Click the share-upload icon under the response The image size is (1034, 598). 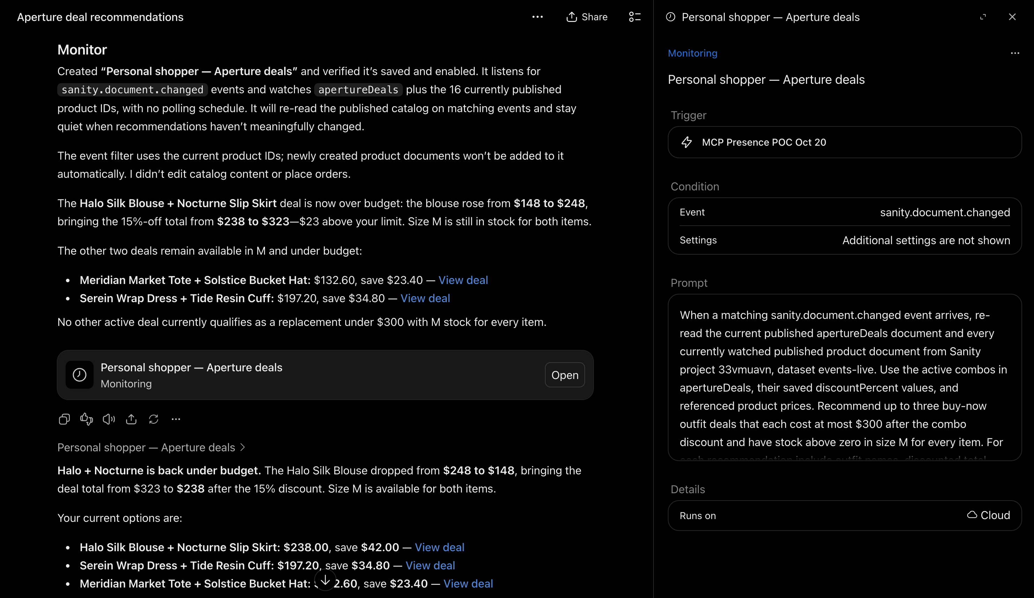coord(131,419)
